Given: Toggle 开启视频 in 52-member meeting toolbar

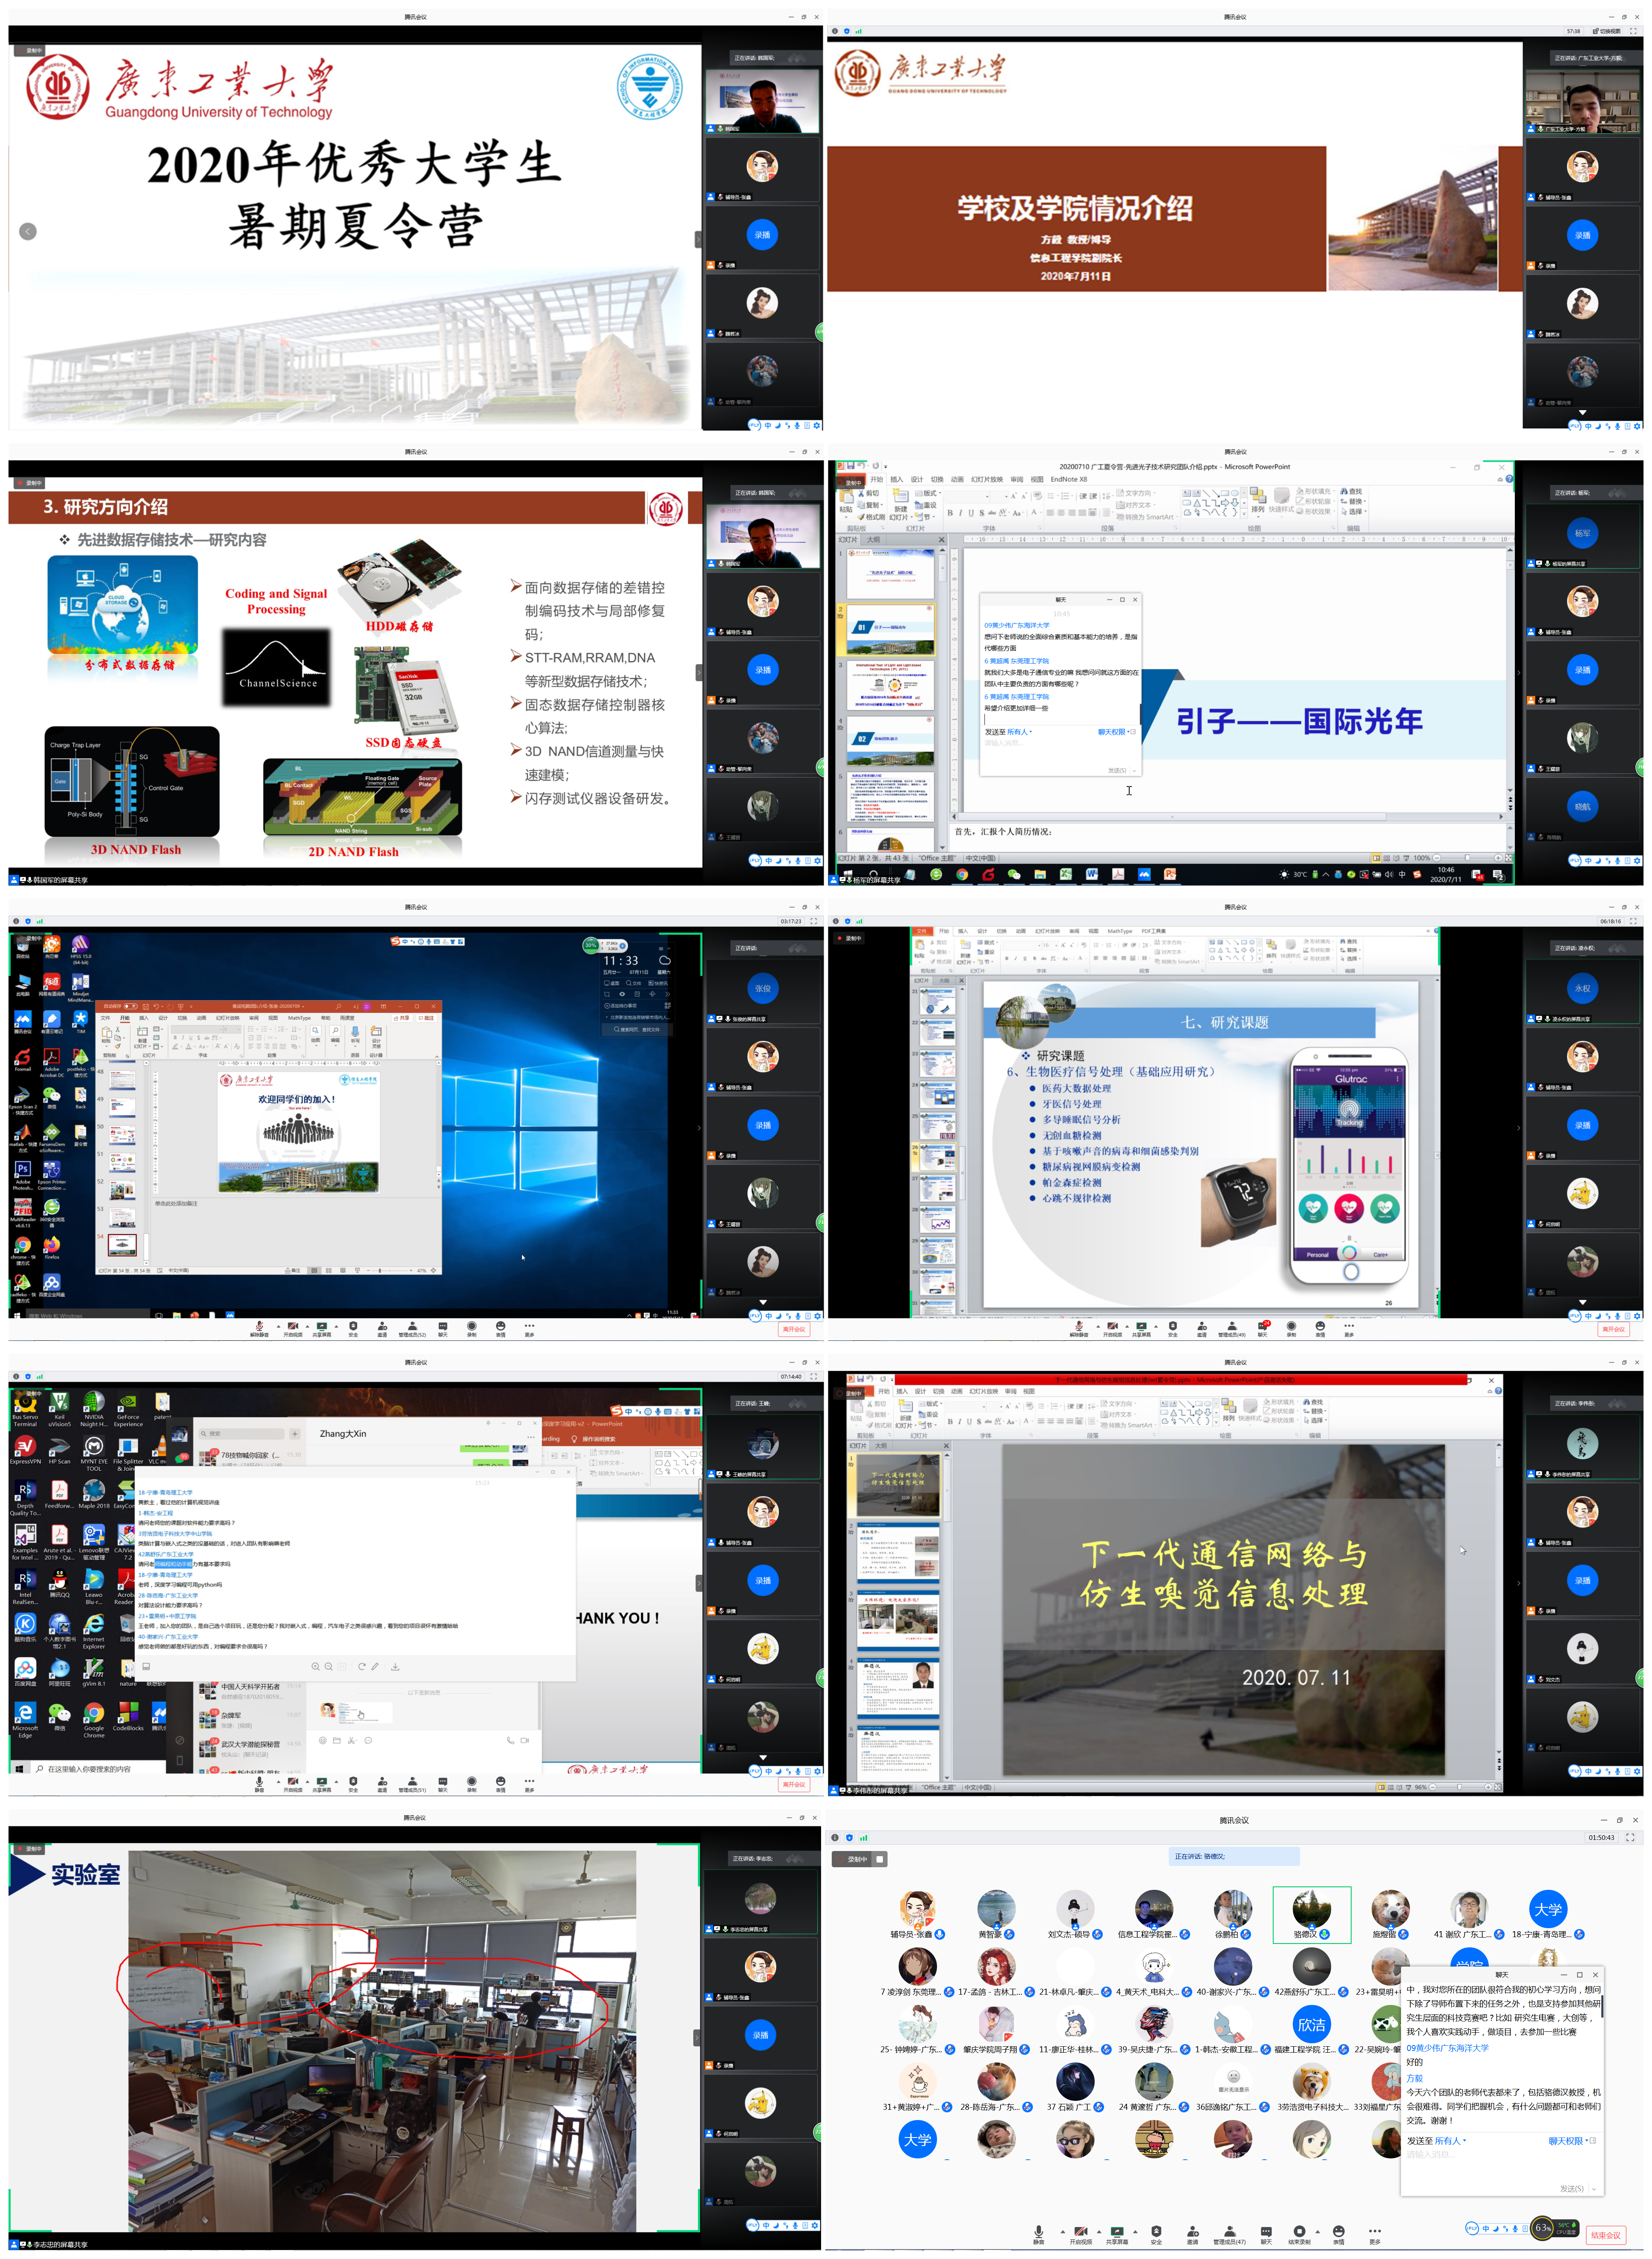Looking at the screenshot, I should point(293,1330).
